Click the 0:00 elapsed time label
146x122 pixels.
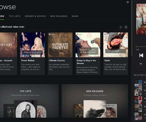pyautogui.click(x=137, y=50)
